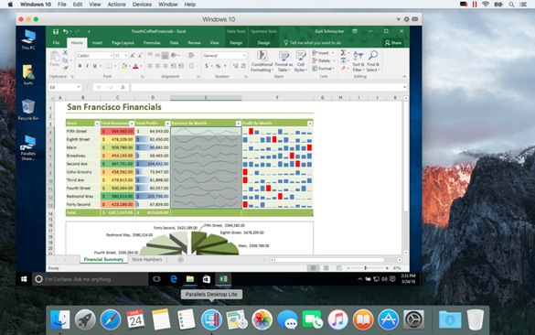
Task: Click the Delete cells button
Action: point(323,60)
